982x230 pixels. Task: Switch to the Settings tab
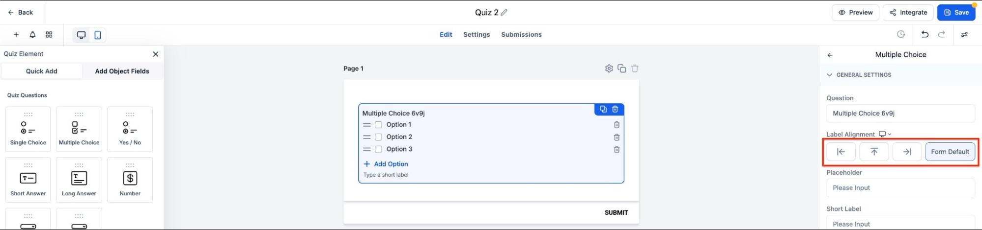[476, 34]
